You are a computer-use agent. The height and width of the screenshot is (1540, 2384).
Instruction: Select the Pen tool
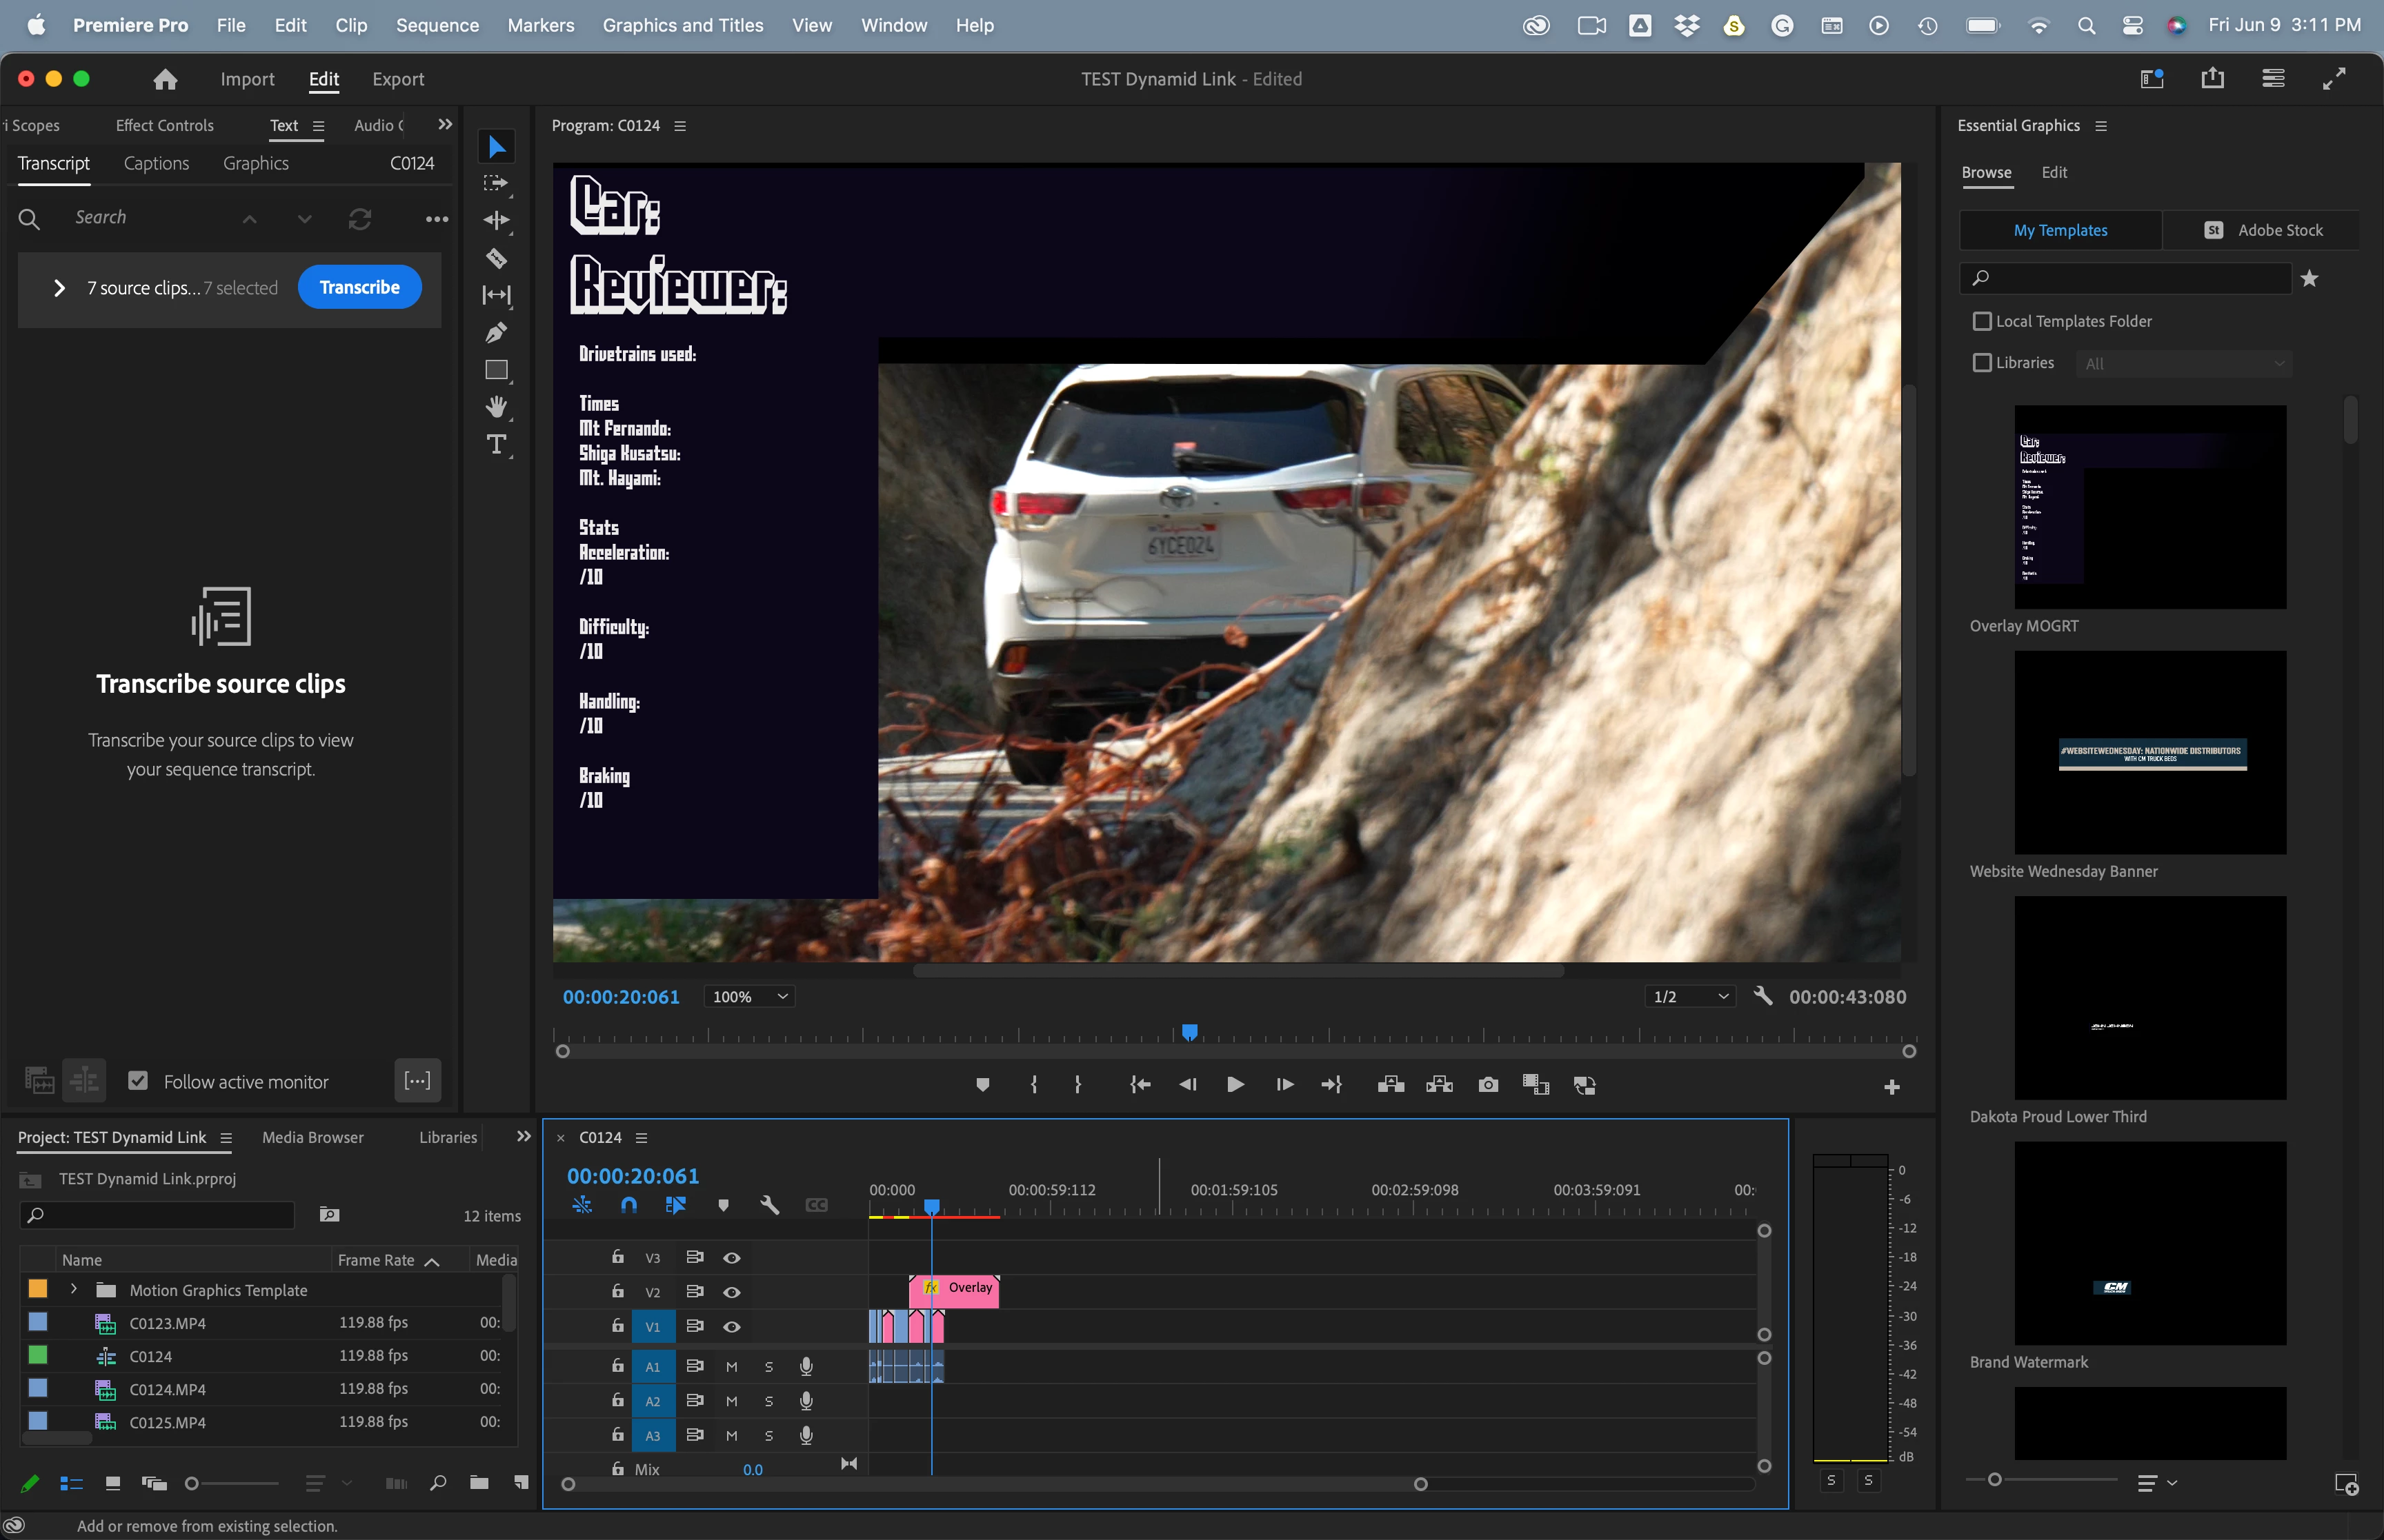(x=496, y=332)
